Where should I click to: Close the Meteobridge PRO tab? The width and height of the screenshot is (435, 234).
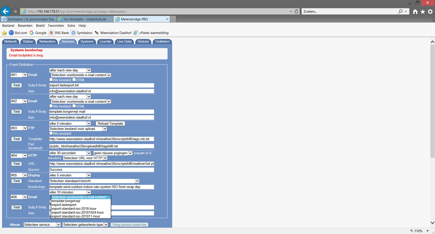click(167, 19)
